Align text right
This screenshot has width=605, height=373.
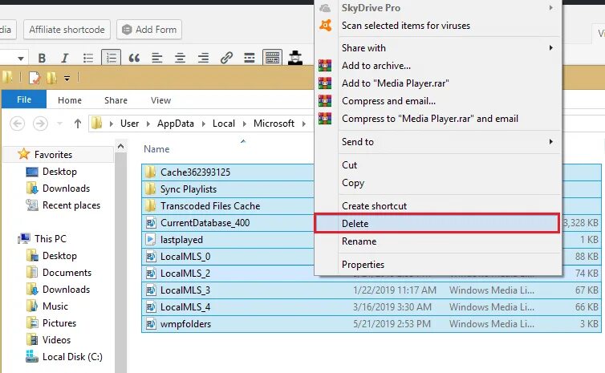pyautogui.click(x=203, y=59)
